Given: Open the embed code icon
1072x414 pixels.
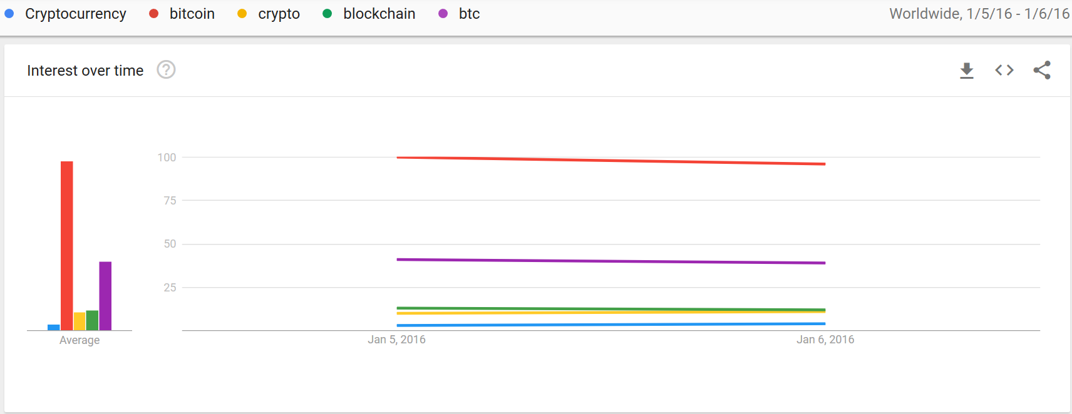Looking at the screenshot, I should click(1004, 70).
